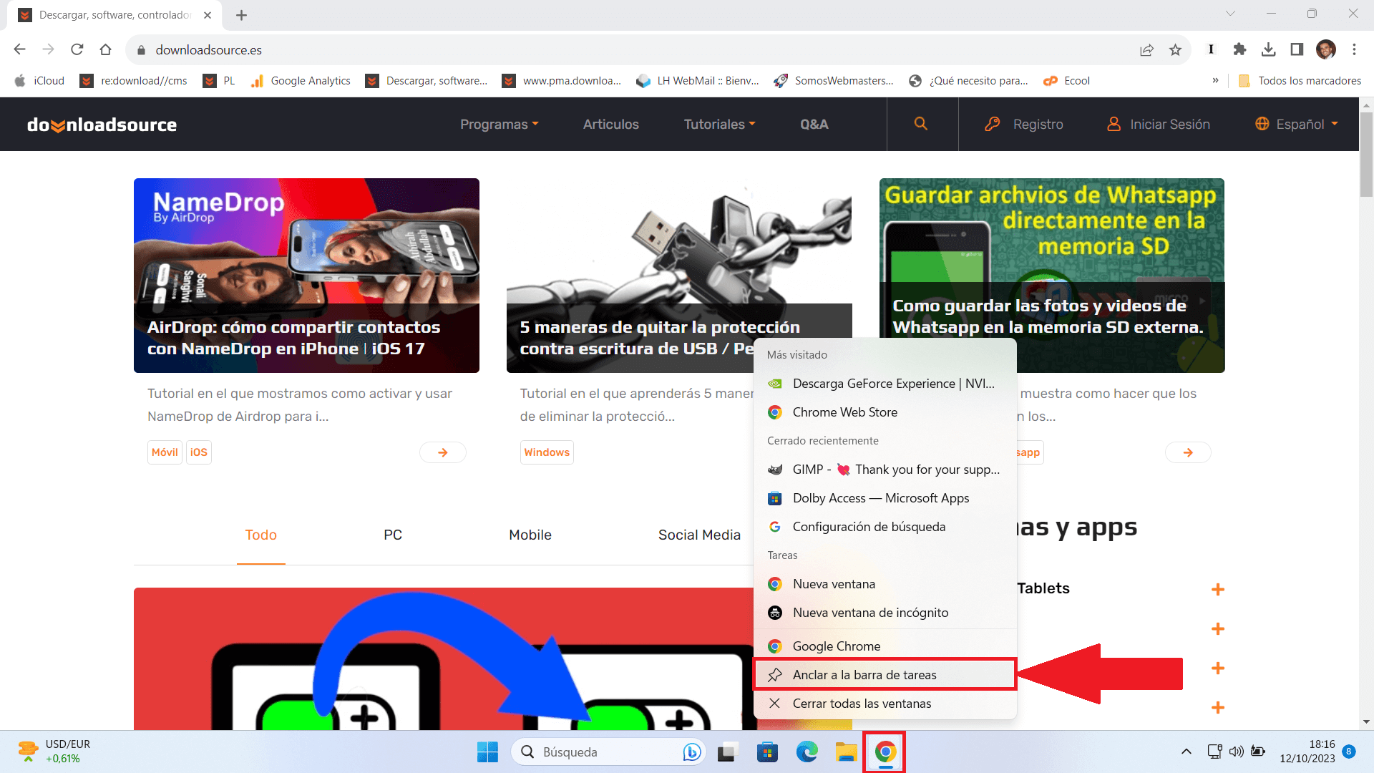
Task: Expand the Tutoriales dropdown menu
Action: click(x=719, y=124)
